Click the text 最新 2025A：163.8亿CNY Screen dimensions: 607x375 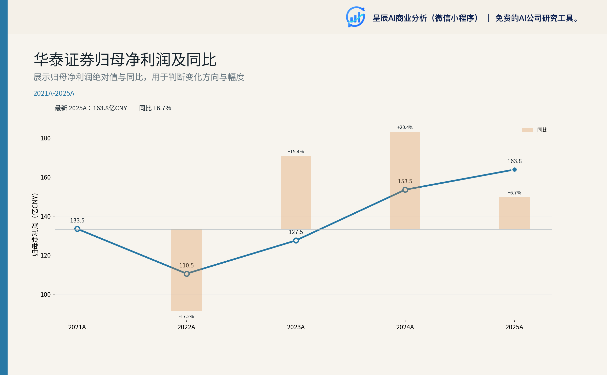[91, 108]
